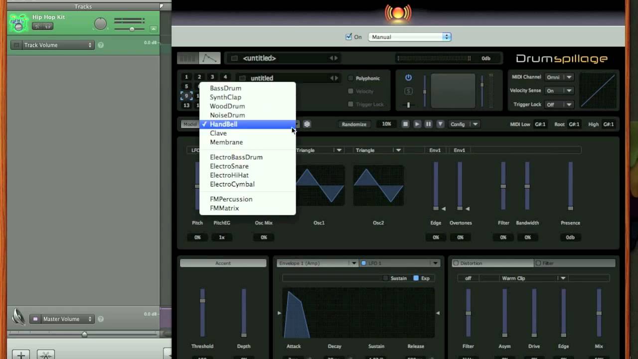Click the Osc1 triangle waveform display

point(319,185)
